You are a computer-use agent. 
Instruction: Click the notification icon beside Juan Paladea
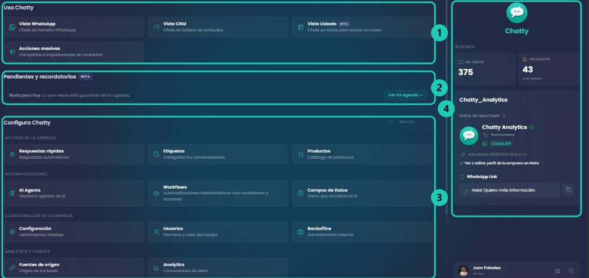558,271
